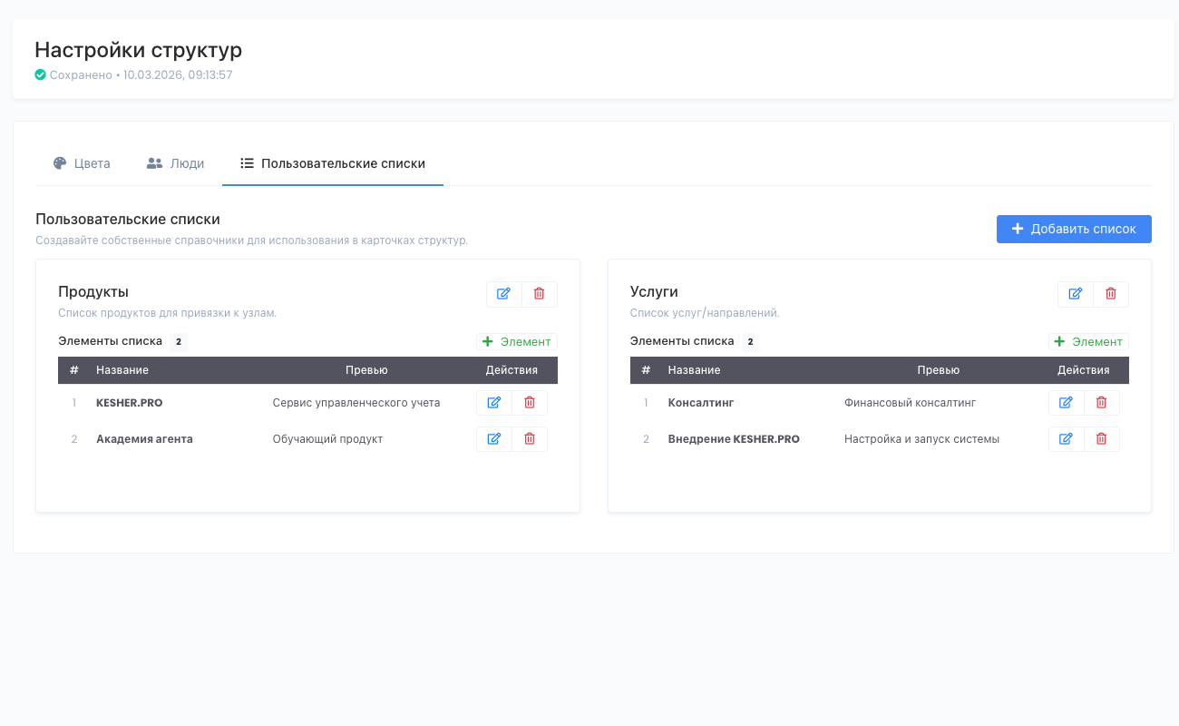Click the Финансовый консалтинг preview text
The image size is (1179, 726).
pos(910,402)
